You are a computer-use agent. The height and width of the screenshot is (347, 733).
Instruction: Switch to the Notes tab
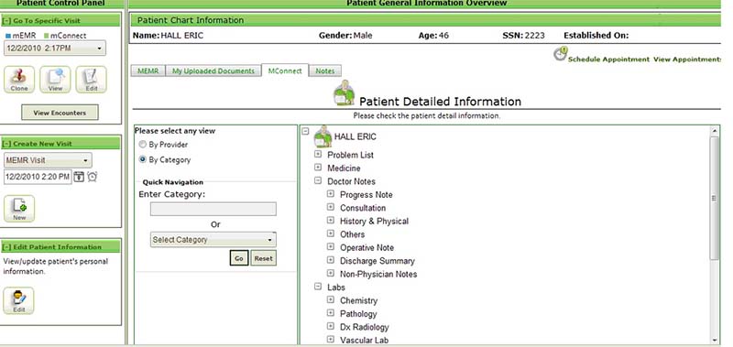pos(325,71)
